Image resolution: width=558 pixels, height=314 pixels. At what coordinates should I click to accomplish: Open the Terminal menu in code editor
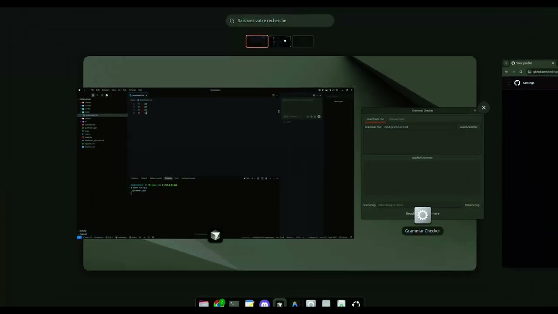(132, 90)
